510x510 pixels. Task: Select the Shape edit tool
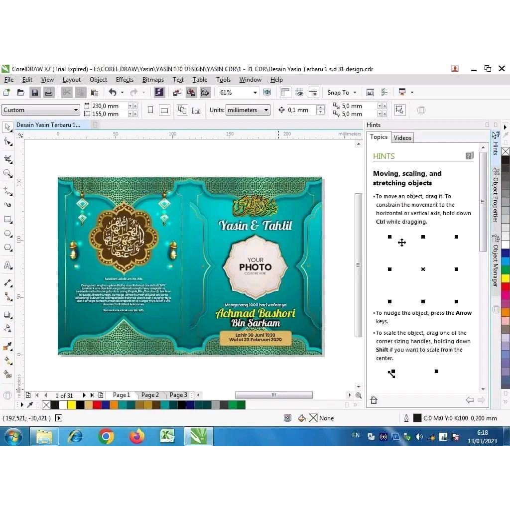pos(8,142)
